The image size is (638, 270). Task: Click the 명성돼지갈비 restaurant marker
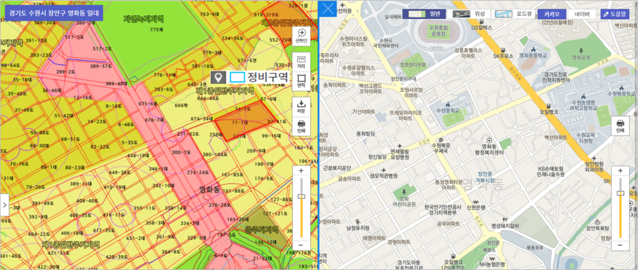[x=505, y=223]
